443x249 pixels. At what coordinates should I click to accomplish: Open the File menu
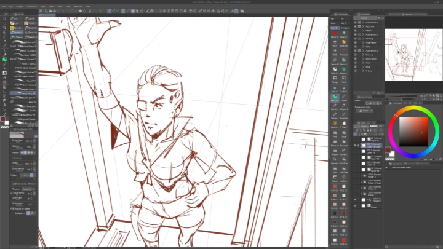[x=4, y=6]
